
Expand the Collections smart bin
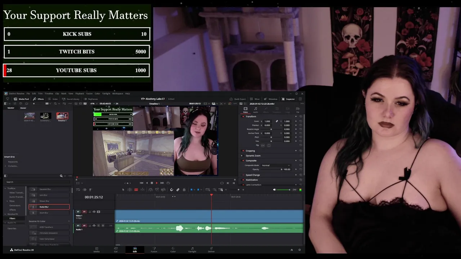5,166
